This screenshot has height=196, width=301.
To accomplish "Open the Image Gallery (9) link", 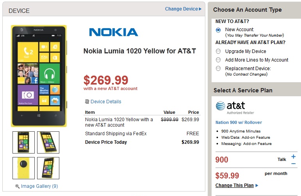I will (39, 186).
